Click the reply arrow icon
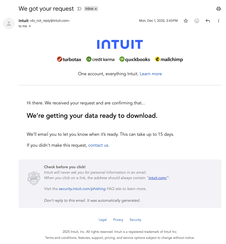 (208, 21)
